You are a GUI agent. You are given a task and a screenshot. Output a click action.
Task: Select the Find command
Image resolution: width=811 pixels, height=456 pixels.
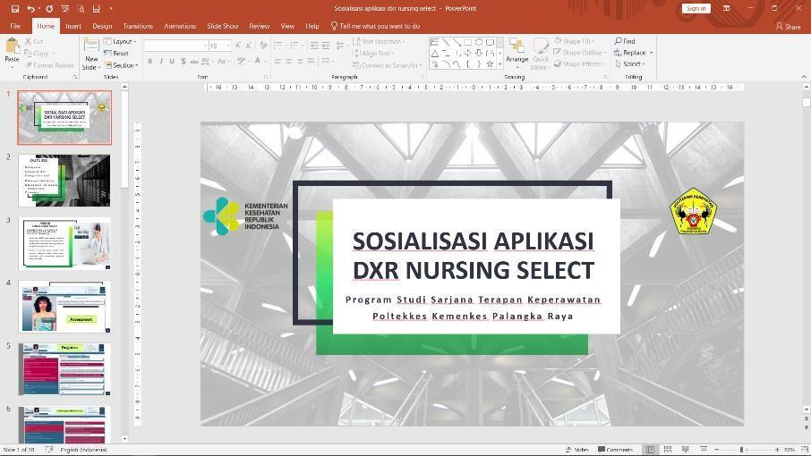pos(624,41)
